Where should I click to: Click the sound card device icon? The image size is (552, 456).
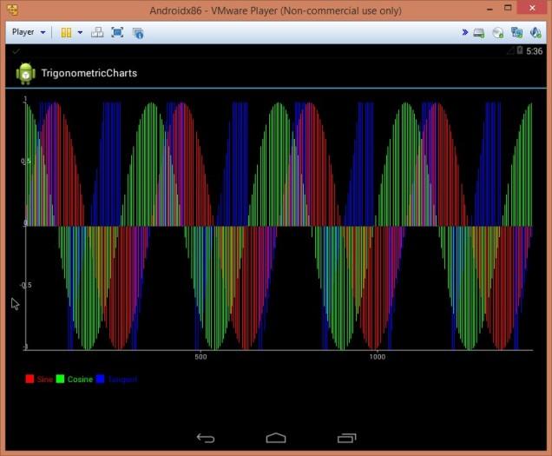point(536,32)
